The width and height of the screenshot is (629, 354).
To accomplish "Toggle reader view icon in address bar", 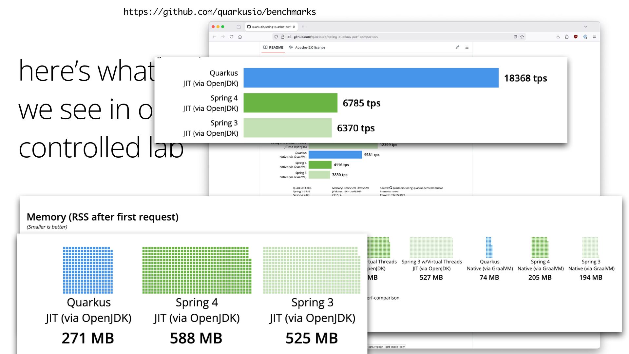I will click(515, 37).
